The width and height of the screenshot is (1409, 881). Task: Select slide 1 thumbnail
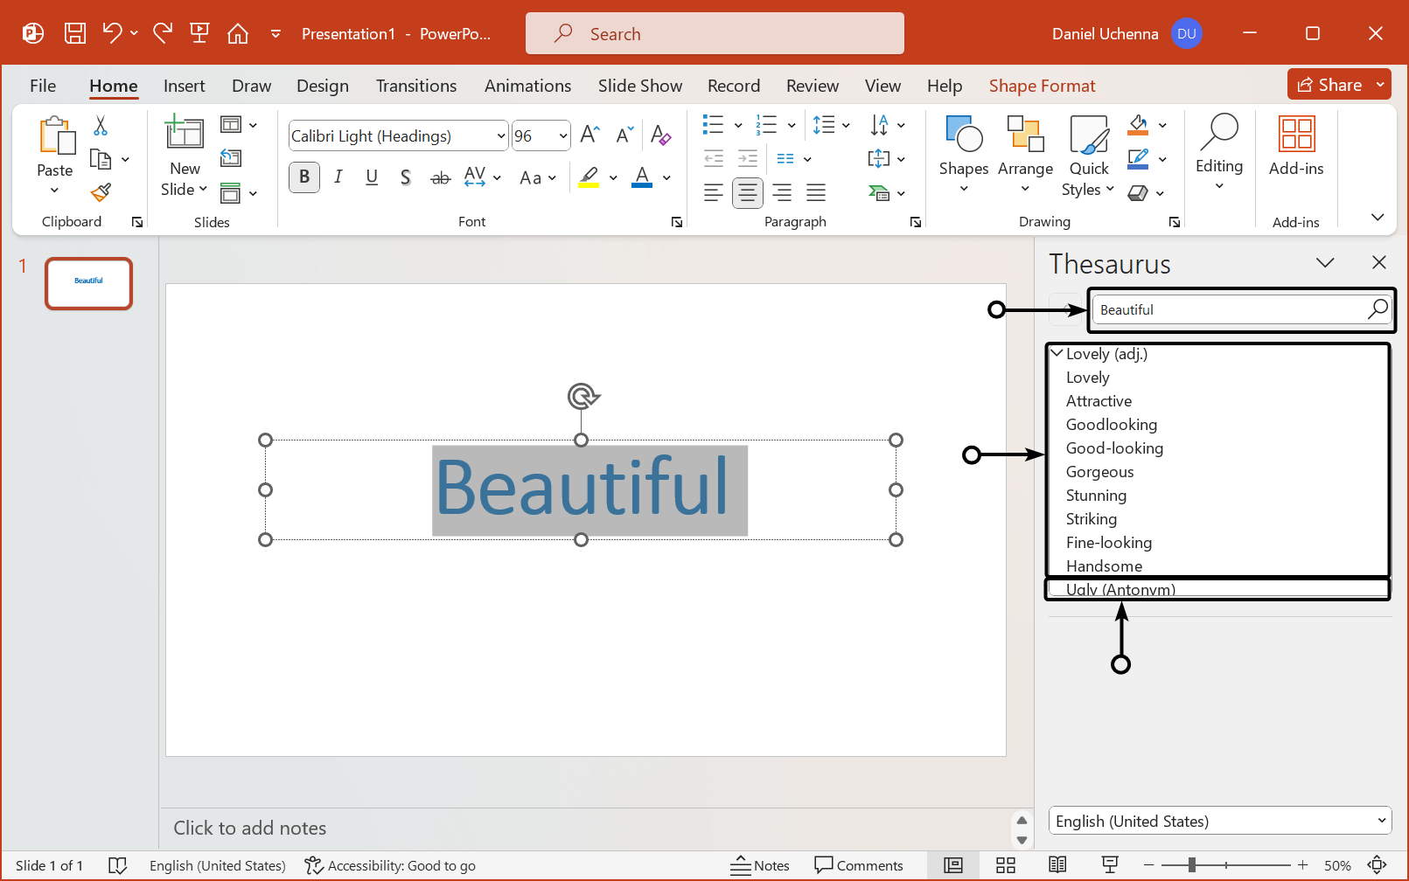[x=88, y=283]
